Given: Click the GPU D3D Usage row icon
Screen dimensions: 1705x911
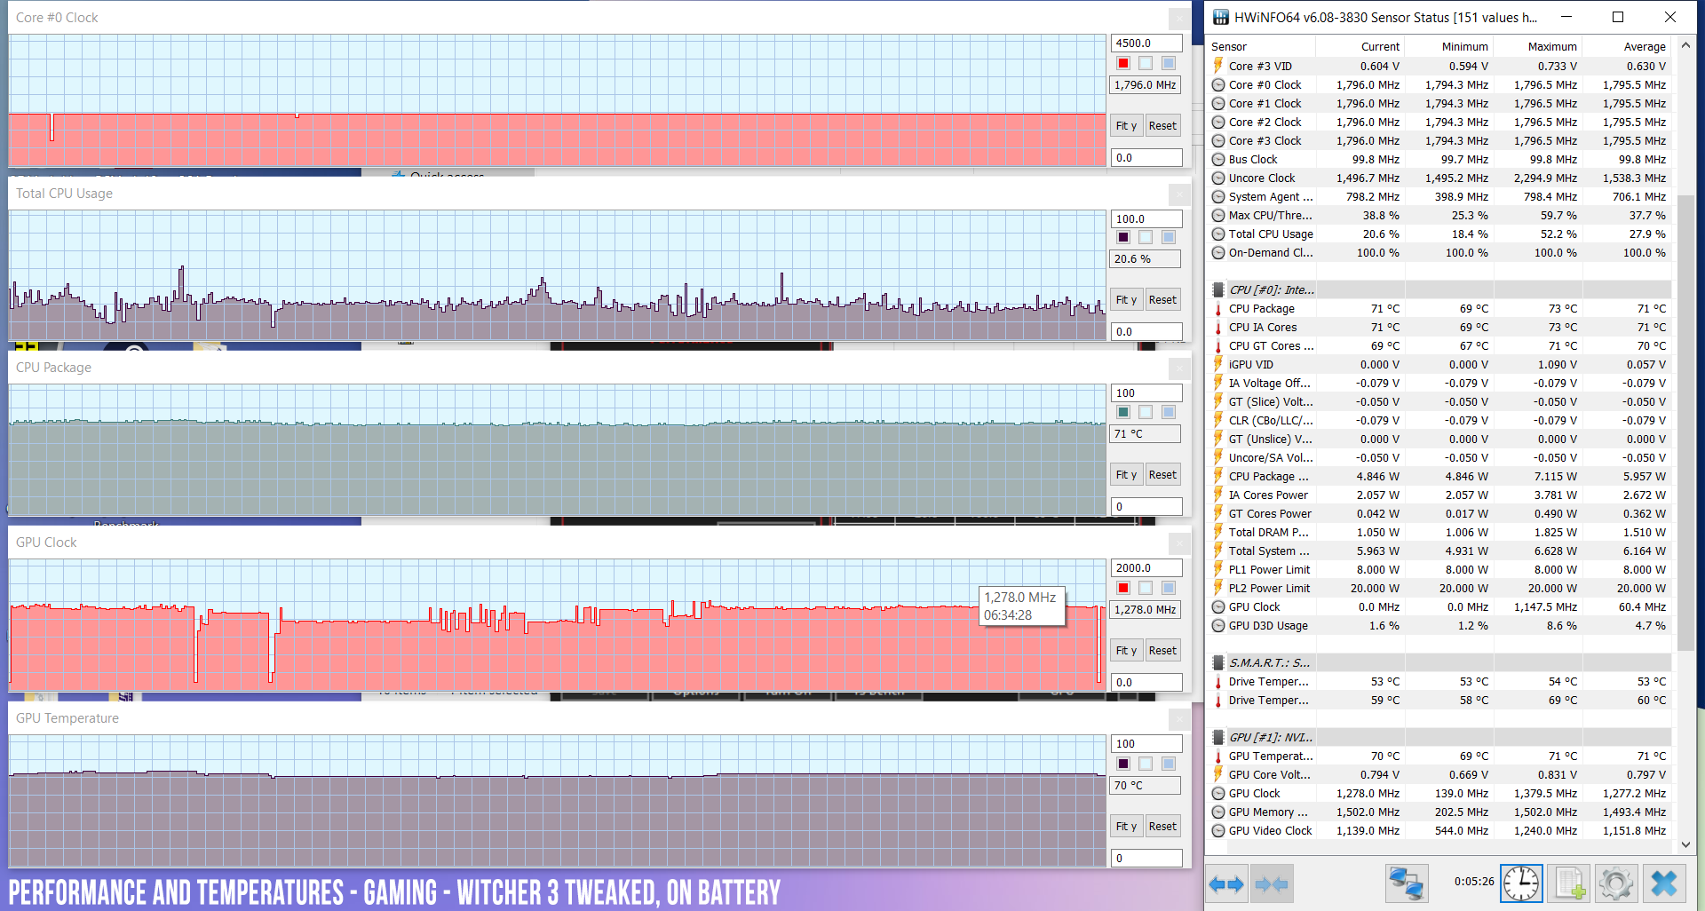Looking at the screenshot, I should (1218, 626).
